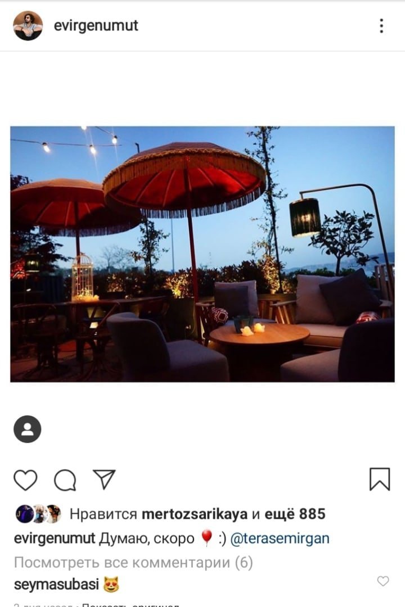Show tagged people via person icon
Viewport: 405px width, 607px height.
27,429
